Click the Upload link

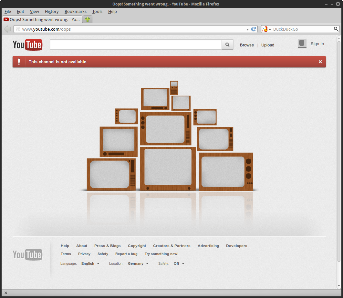click(267, 45)
